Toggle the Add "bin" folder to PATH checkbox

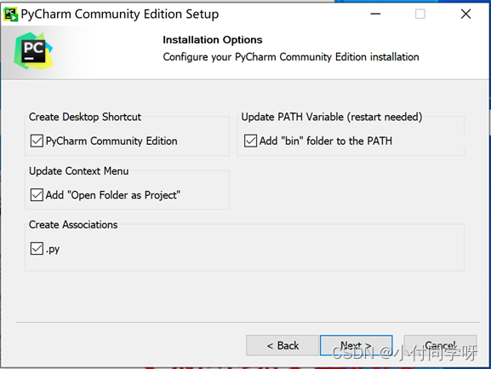coord(250,141)
